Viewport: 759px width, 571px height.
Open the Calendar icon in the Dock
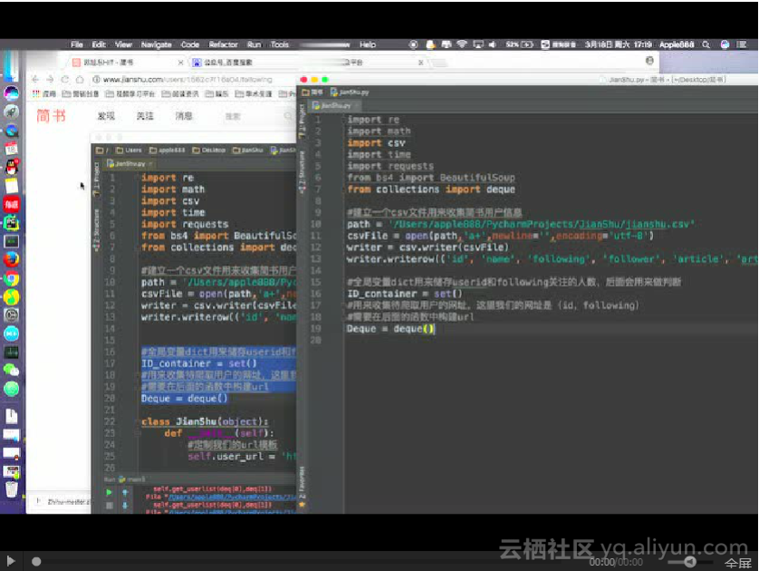(11, 150)
